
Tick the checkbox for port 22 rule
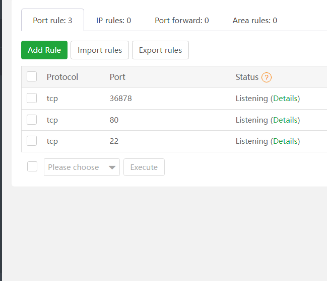(32, 141)
